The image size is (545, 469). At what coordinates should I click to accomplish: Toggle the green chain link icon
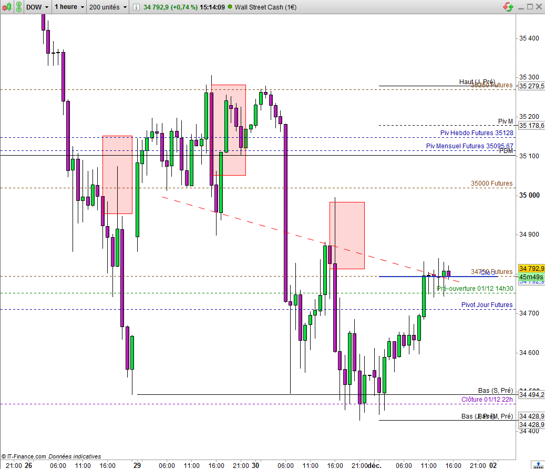tap(19, 7)
